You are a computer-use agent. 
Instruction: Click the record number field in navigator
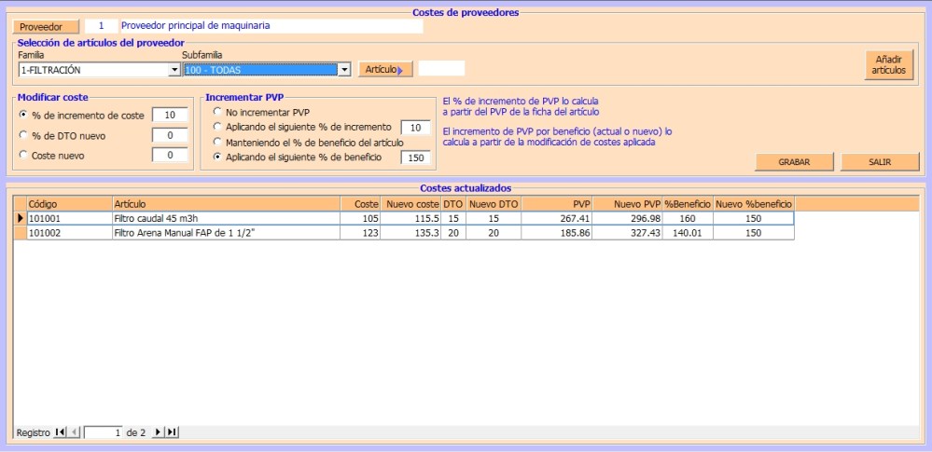[104, 433]
